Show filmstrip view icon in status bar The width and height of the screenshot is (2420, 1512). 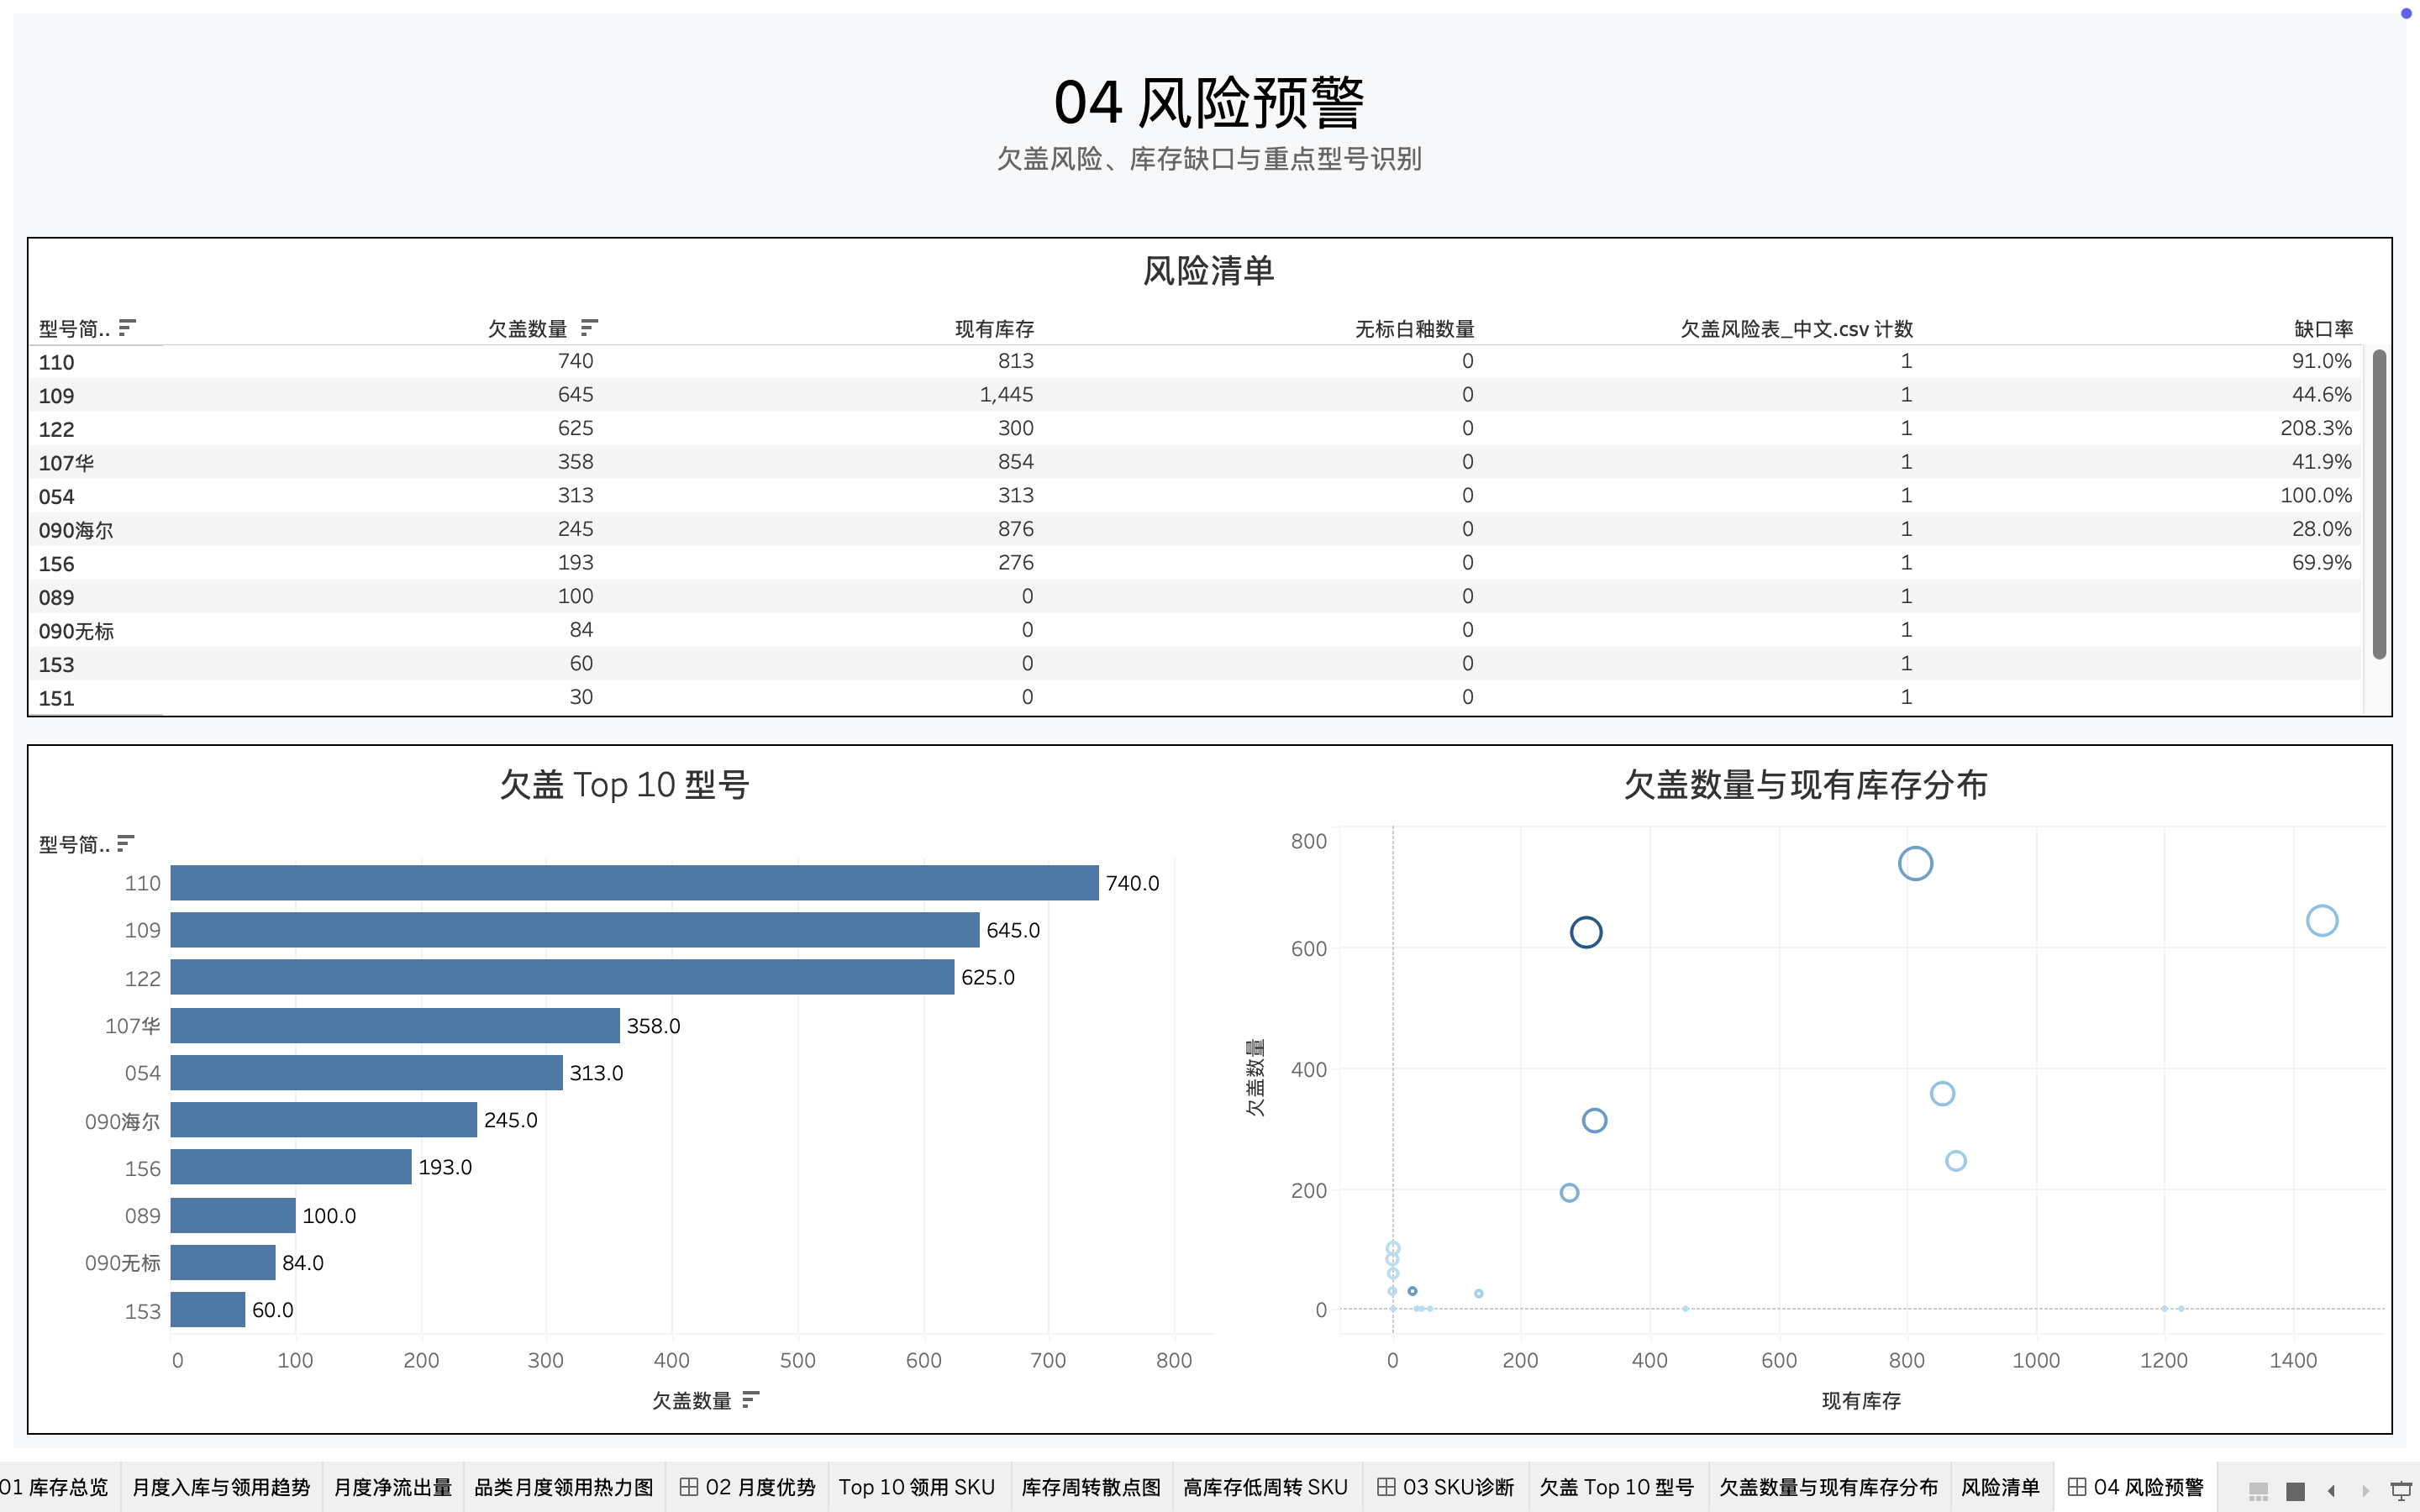tap(2258, 1490)
